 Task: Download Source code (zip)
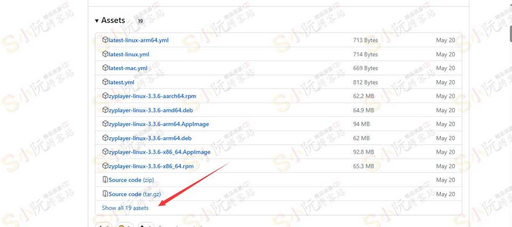point(131,180)
